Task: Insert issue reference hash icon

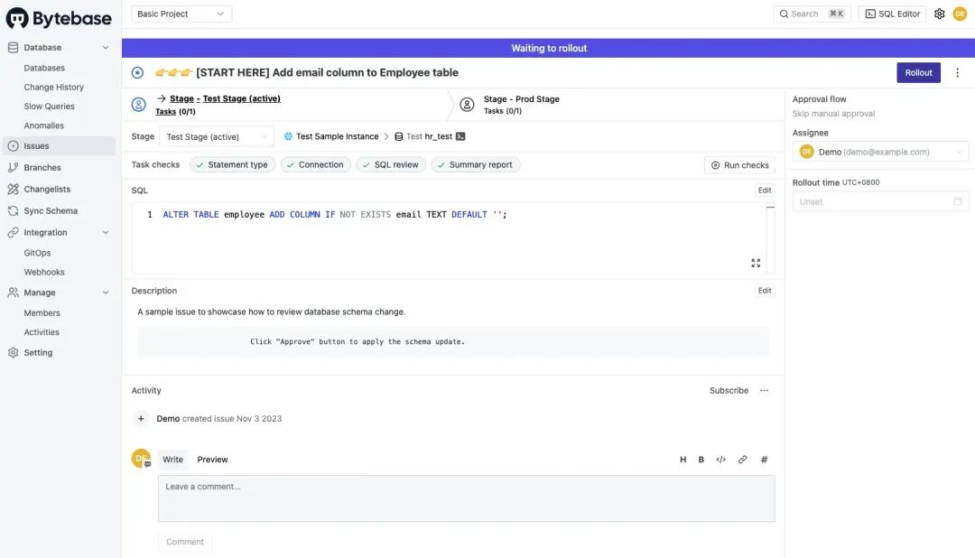Action: [x=765, y=460]
